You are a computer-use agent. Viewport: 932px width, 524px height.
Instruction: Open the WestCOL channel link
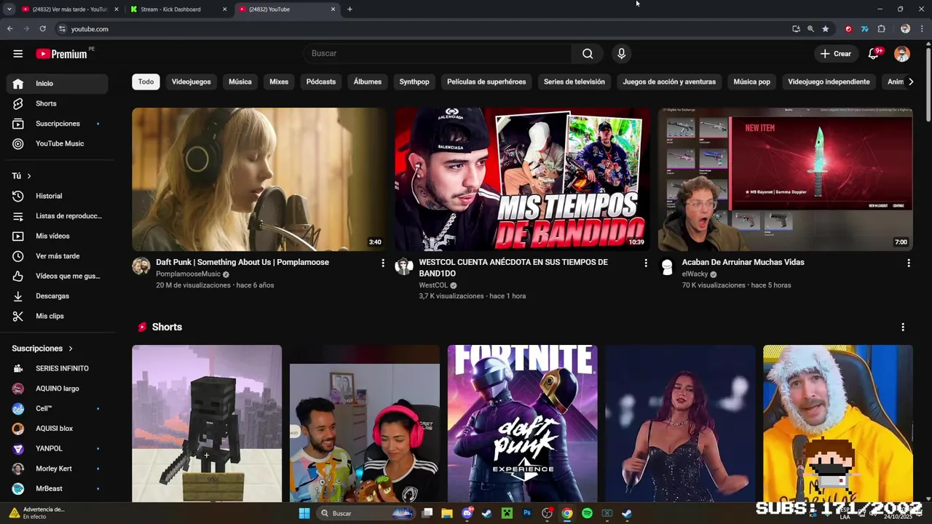pyautogui.click(x=433, y=285)
